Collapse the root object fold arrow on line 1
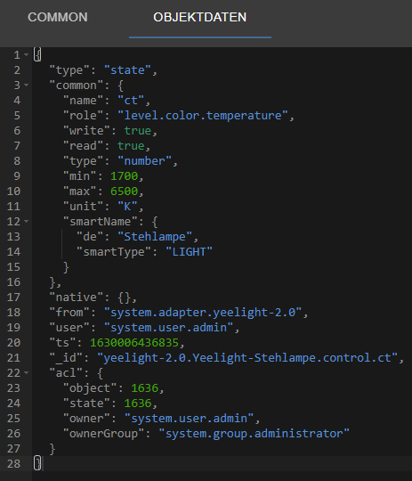Image resolution: width=412 pixels, height=481 pixels. (27, 55)
